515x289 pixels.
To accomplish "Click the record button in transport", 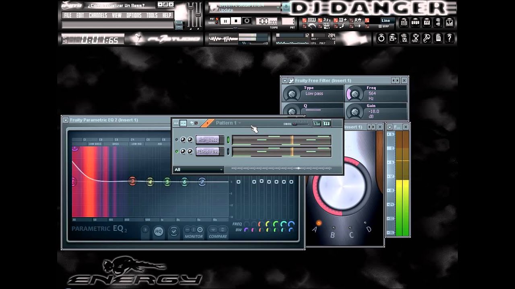I will [247, 21].
